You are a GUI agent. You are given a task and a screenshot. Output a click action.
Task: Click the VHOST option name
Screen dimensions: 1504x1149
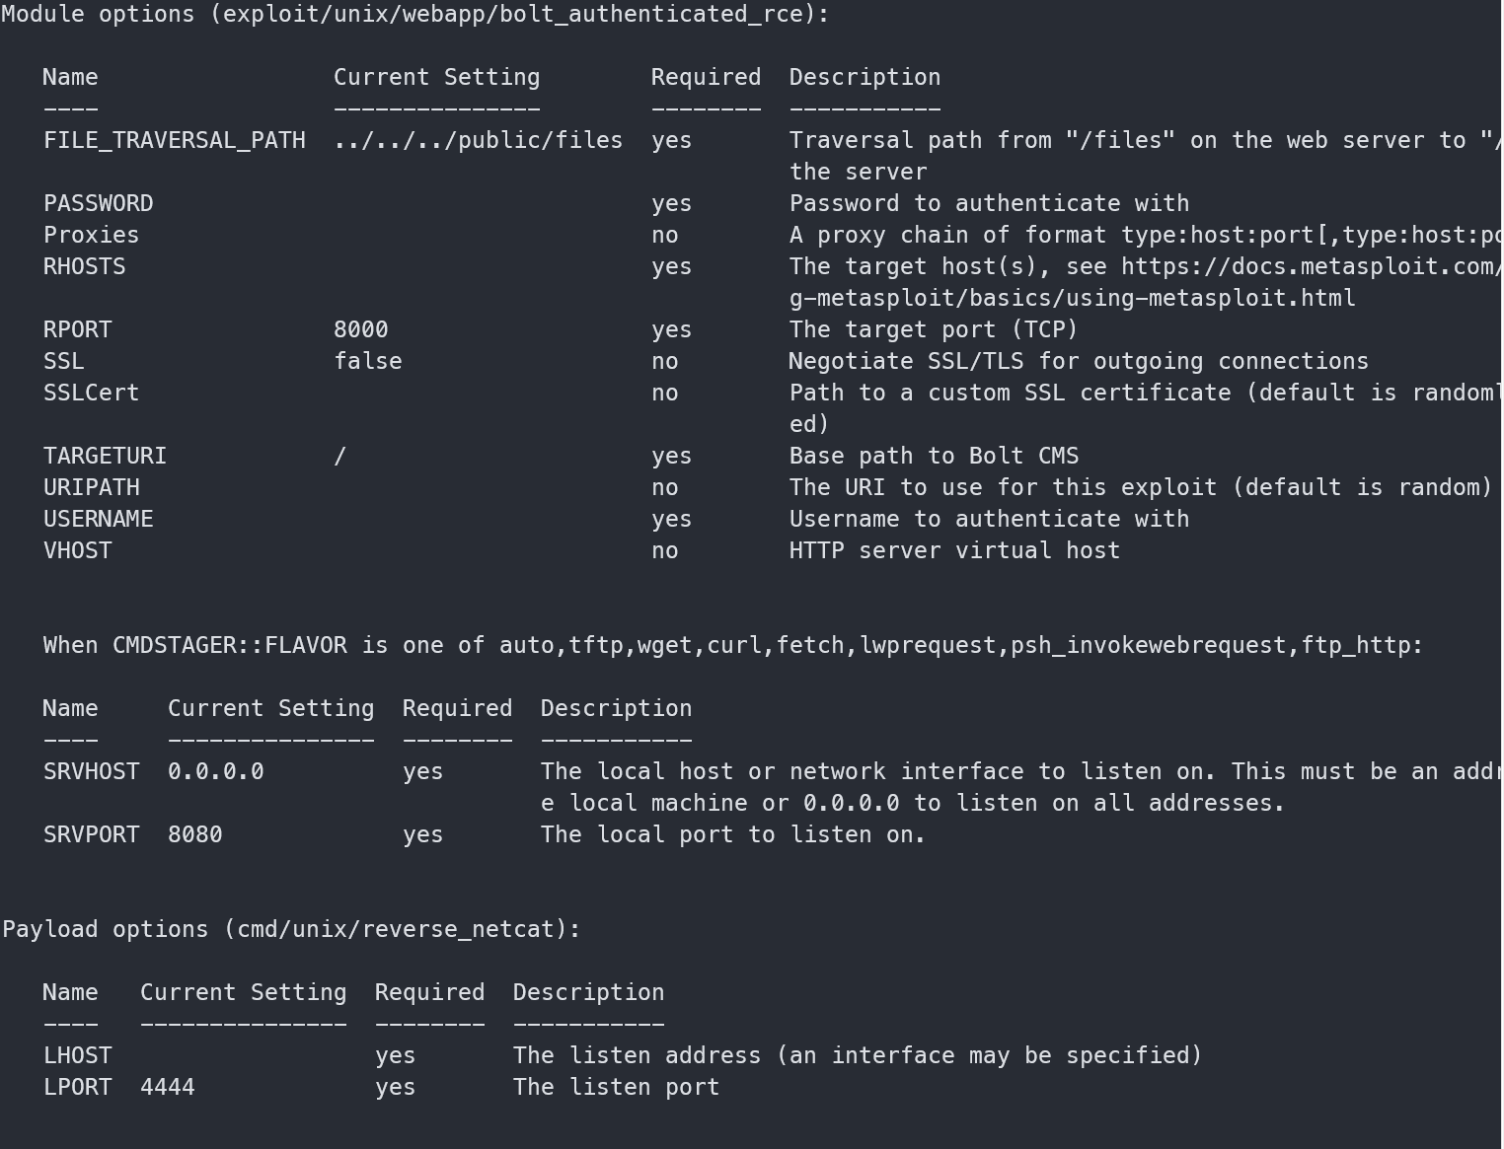pos(77,551)
